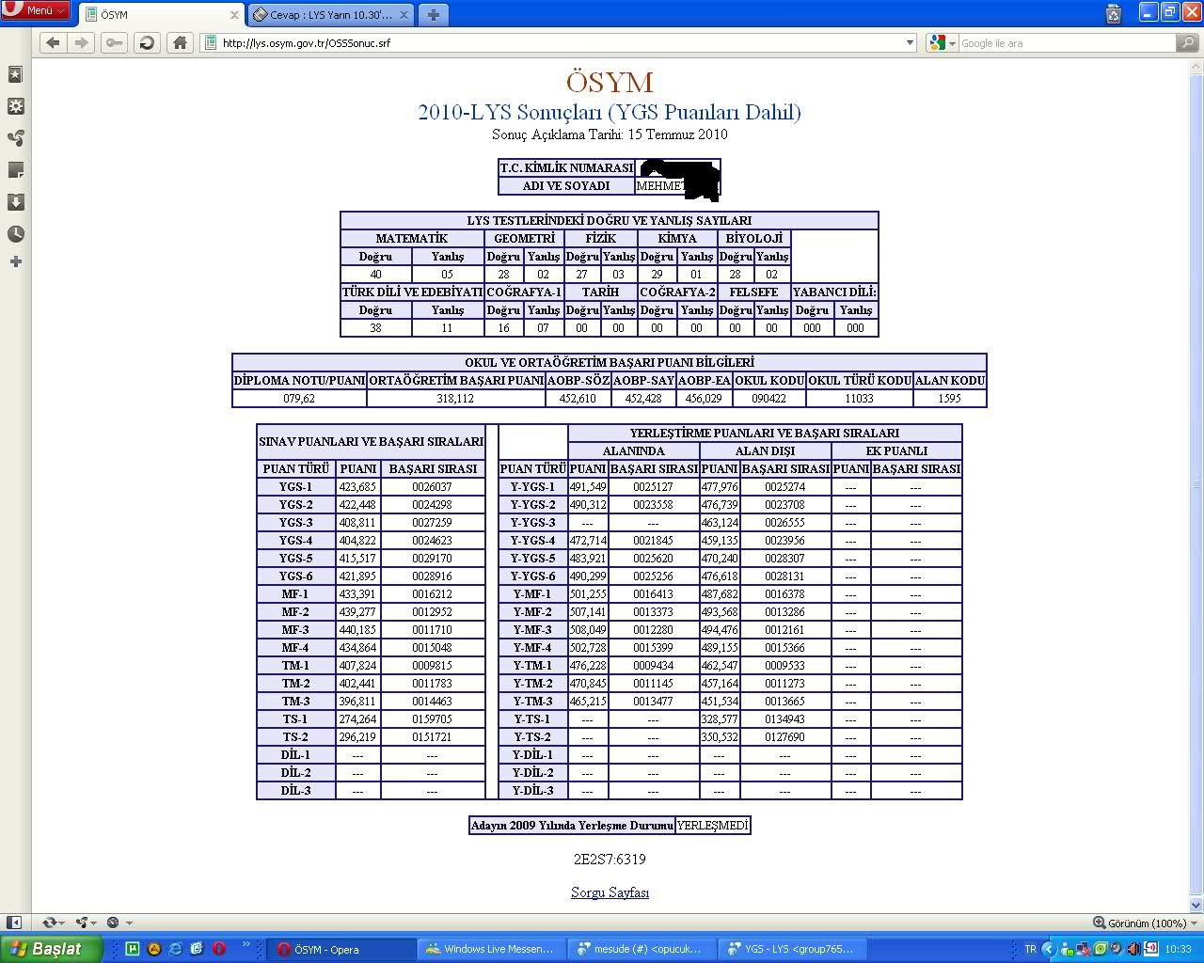Select the DİPLOMA NOTU value 079,62
Screen dimensions: 1204x963
click(x=299, y=399)
